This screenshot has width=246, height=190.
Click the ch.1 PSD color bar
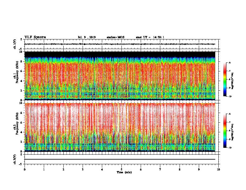[x=225, y=79]
